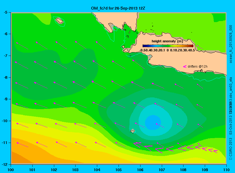
Task: Click longitude axis label 108
Action: (x=183, y=170)
